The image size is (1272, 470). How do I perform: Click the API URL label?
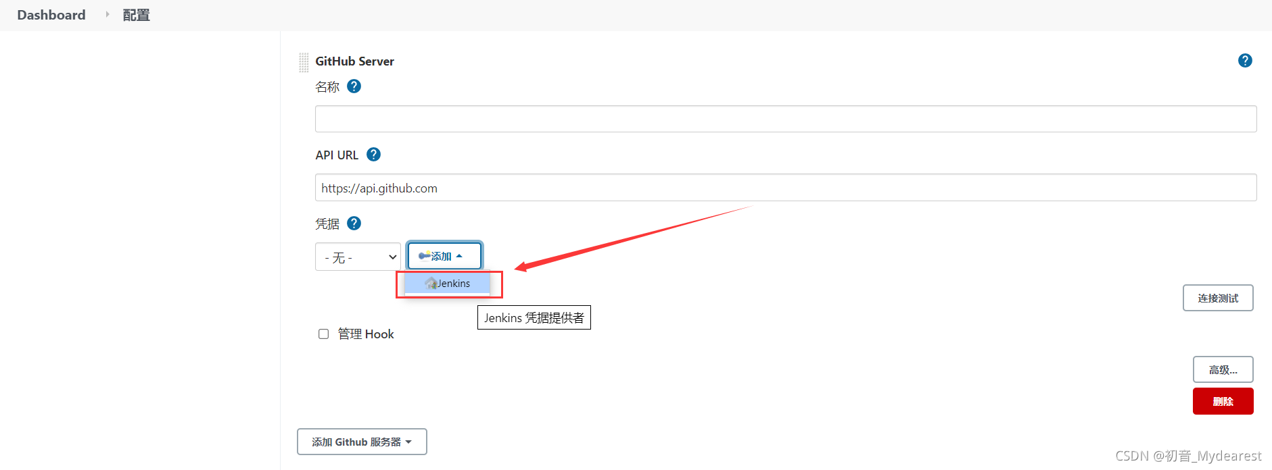coord(337,155)
